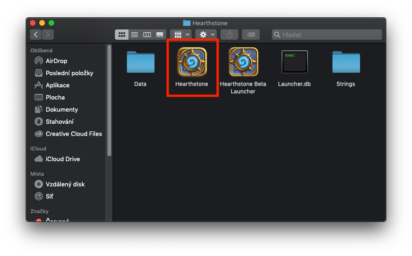The image size is (412, 256).
Task: Click the Značky section header
Action: tap(39, 211)
